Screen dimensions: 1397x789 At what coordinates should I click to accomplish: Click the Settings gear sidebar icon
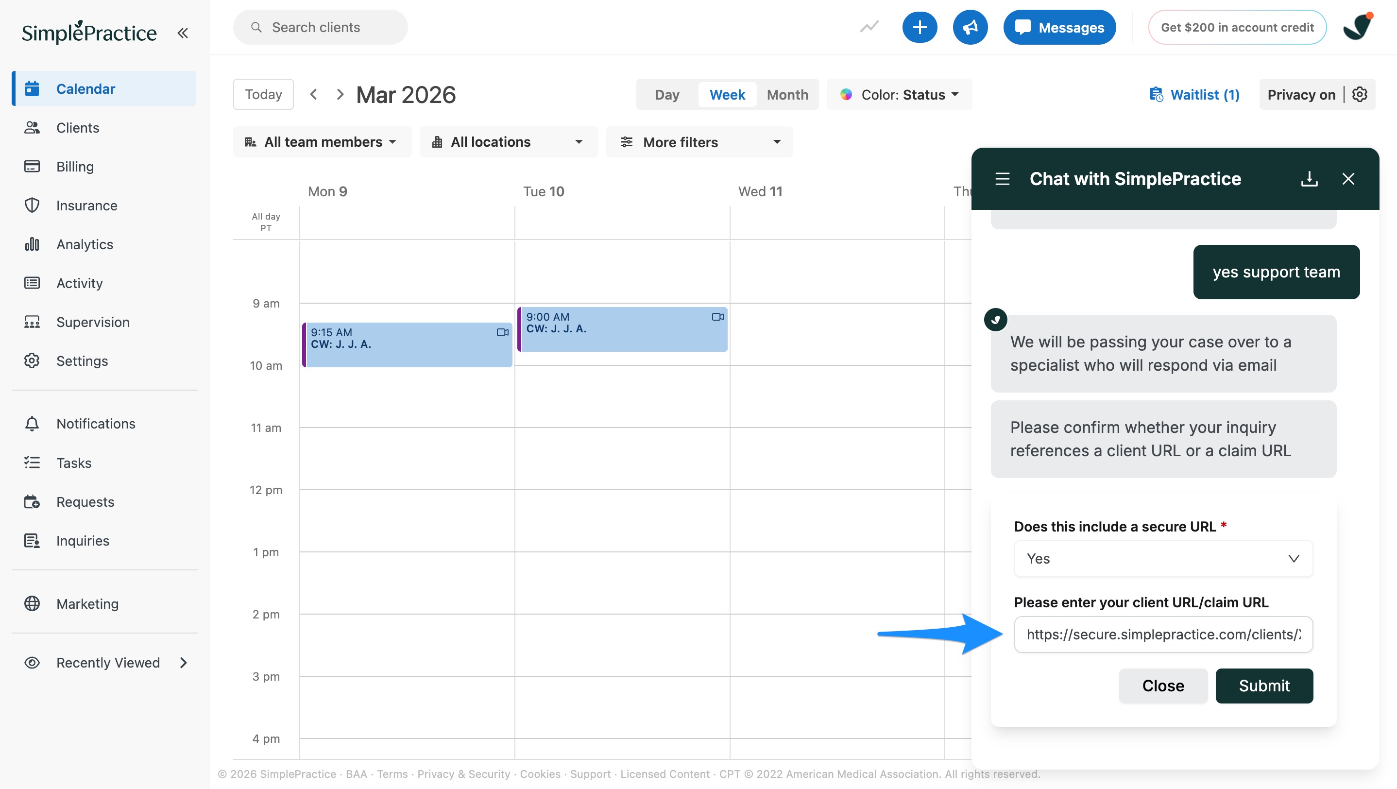click(x=32, y=360)
